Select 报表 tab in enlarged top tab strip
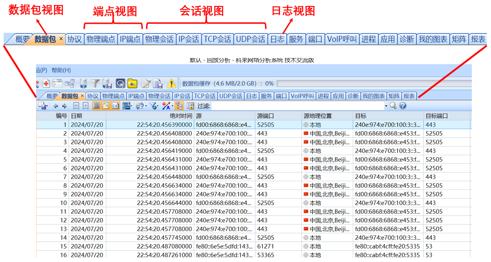This screenshot has height=262, width=491. (478, 39)
